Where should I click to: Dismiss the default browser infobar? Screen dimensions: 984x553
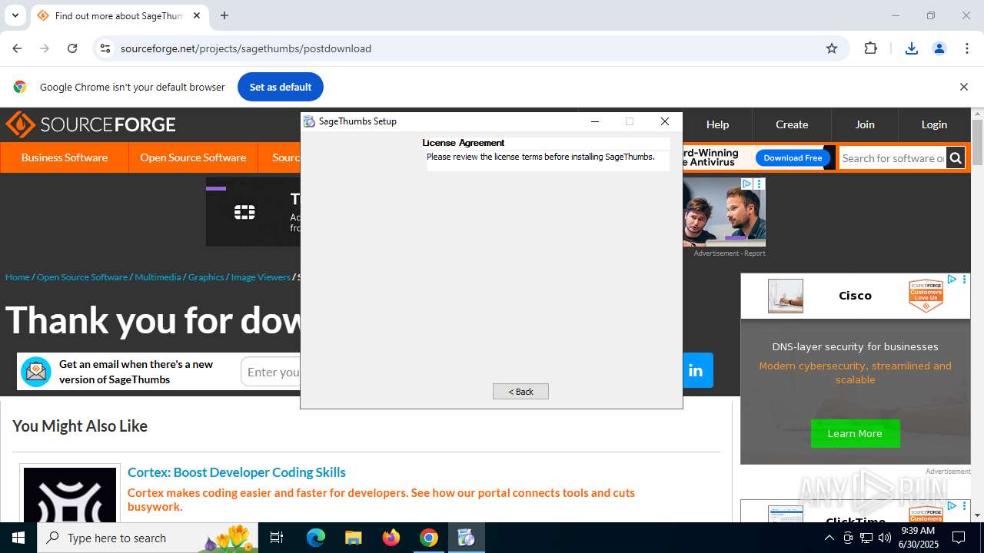click(963, 87)
